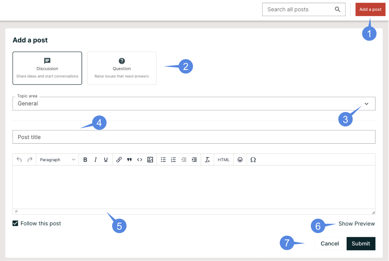Click the numbered list icon

[x=174, y=160]
